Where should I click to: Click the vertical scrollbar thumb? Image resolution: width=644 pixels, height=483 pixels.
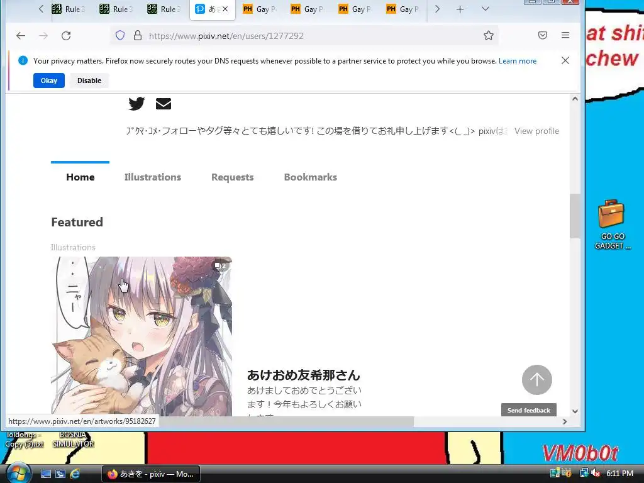pos(575,216)
